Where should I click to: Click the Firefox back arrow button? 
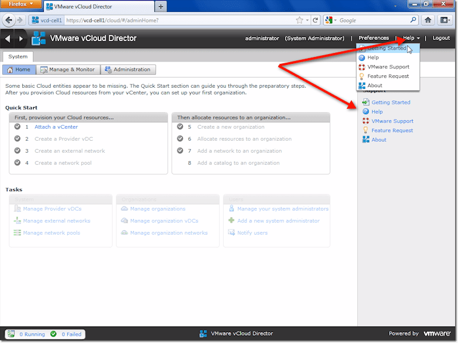pyautogui.click(x=9, y=20)
